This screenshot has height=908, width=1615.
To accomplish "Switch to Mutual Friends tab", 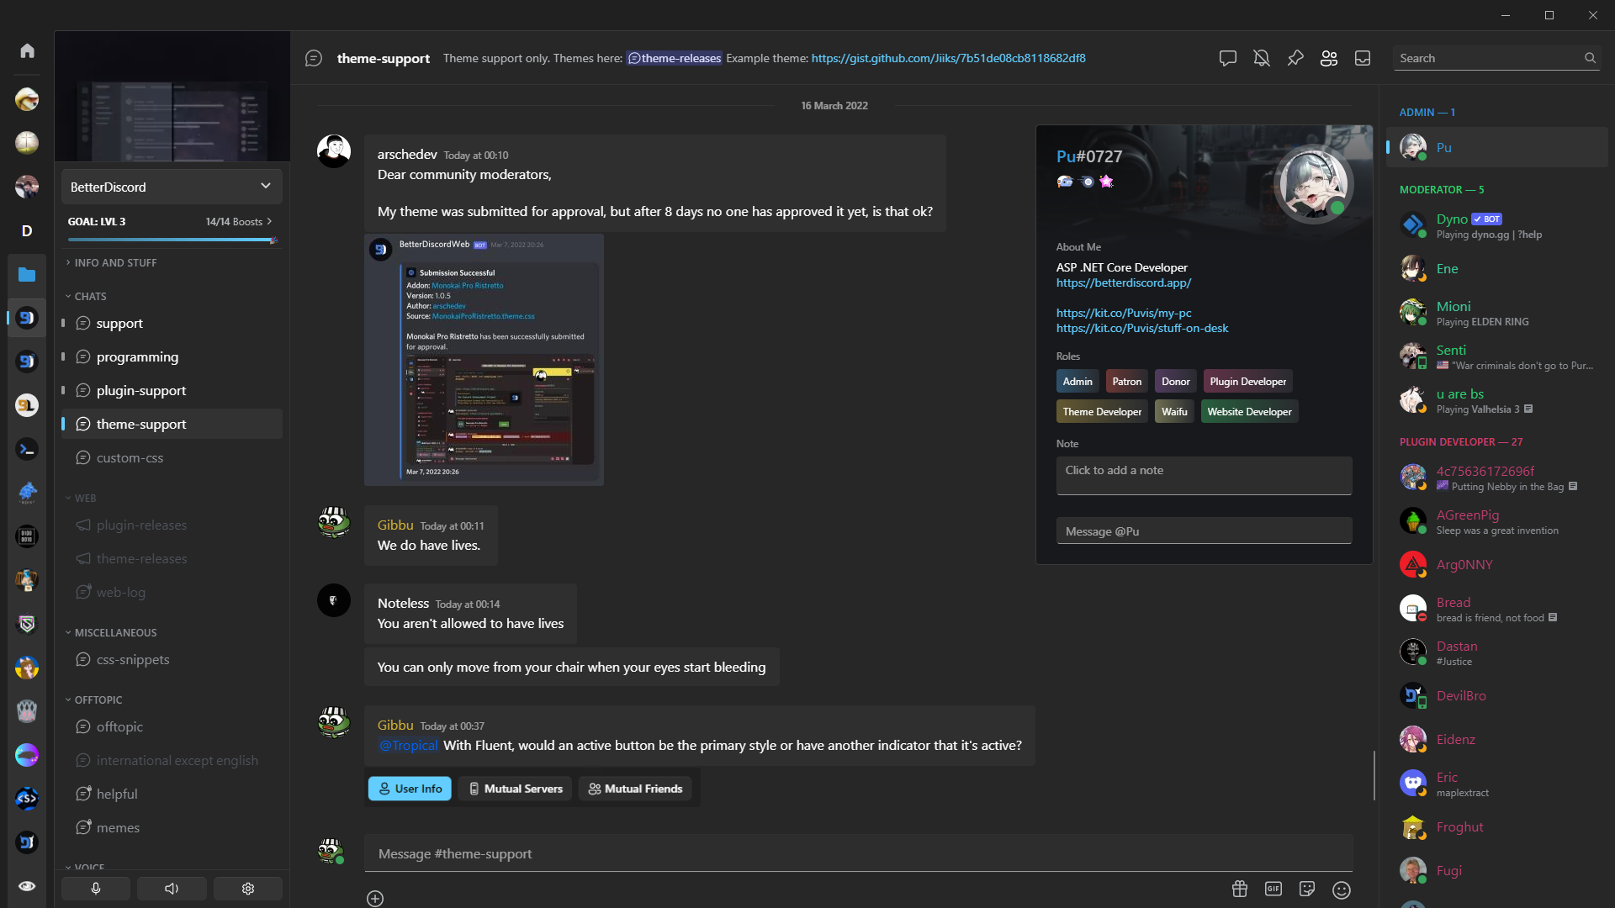I will (636, 789).
